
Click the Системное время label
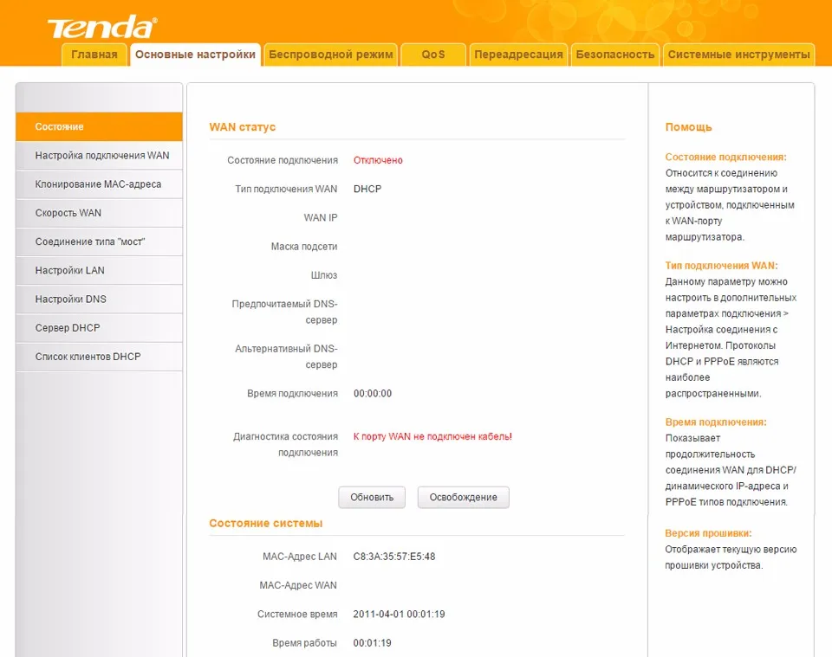pyautogui.click(x=297, y=614)
